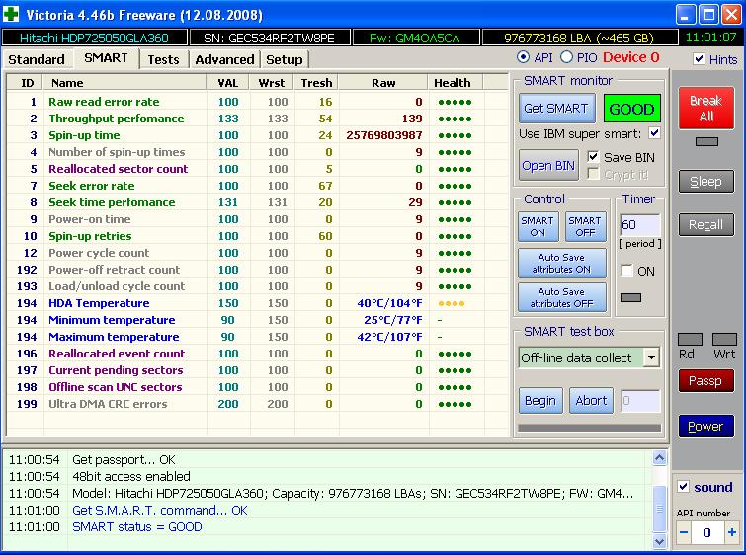746x555 pixels.
Task: Switch to the Standard tab
Action: (37, 59)
